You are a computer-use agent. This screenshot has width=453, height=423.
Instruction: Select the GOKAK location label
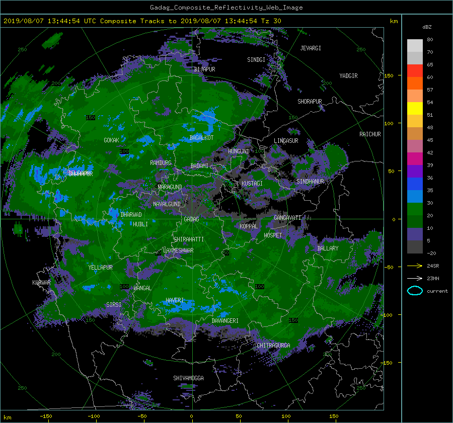[x=111, y=140]
